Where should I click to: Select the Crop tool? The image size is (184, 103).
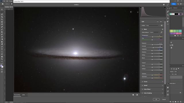[2, 19]
